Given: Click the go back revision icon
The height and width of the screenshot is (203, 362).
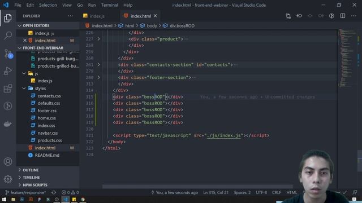Looking at the screenshot, I should point(299,16).
